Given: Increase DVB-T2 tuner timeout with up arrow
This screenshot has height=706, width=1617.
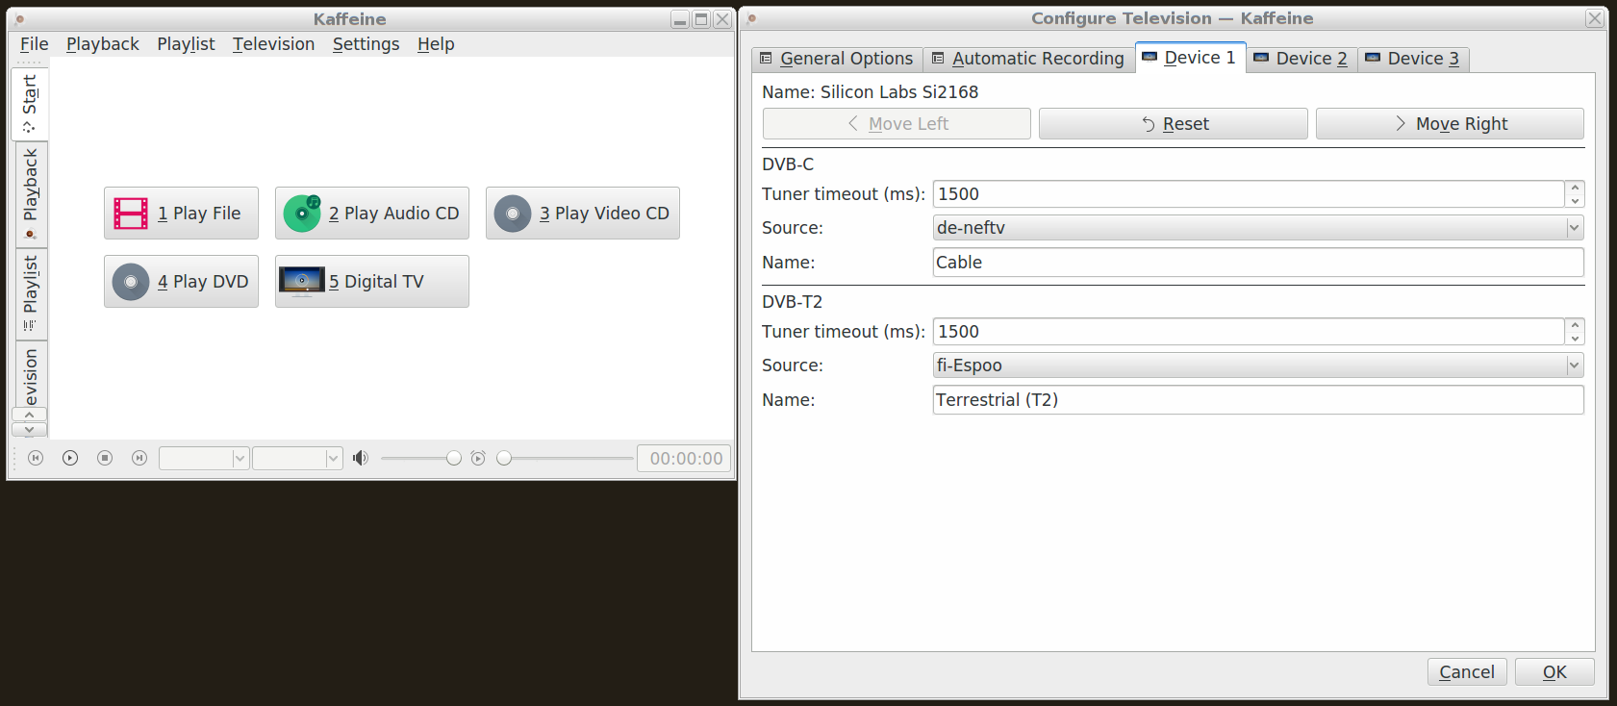Looking at the screenshot, I should [1575, 325].
